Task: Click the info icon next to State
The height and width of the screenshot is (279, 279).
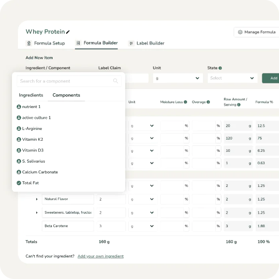Action: (x=220, y=68)
